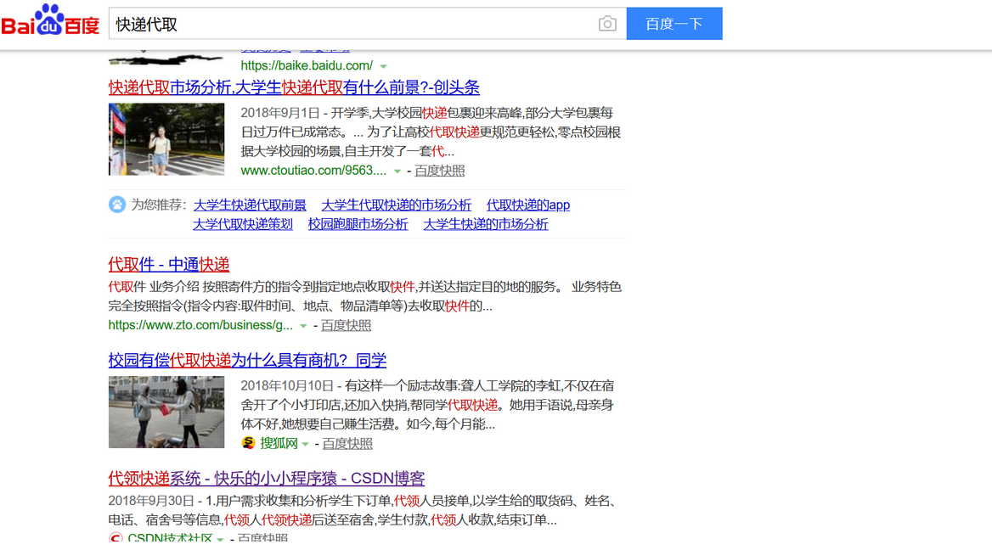The height and width of the screenshot is (550, 992).
Task: Open 百度快照 for ctoutiao result
Action: click(x=440, y=171)
